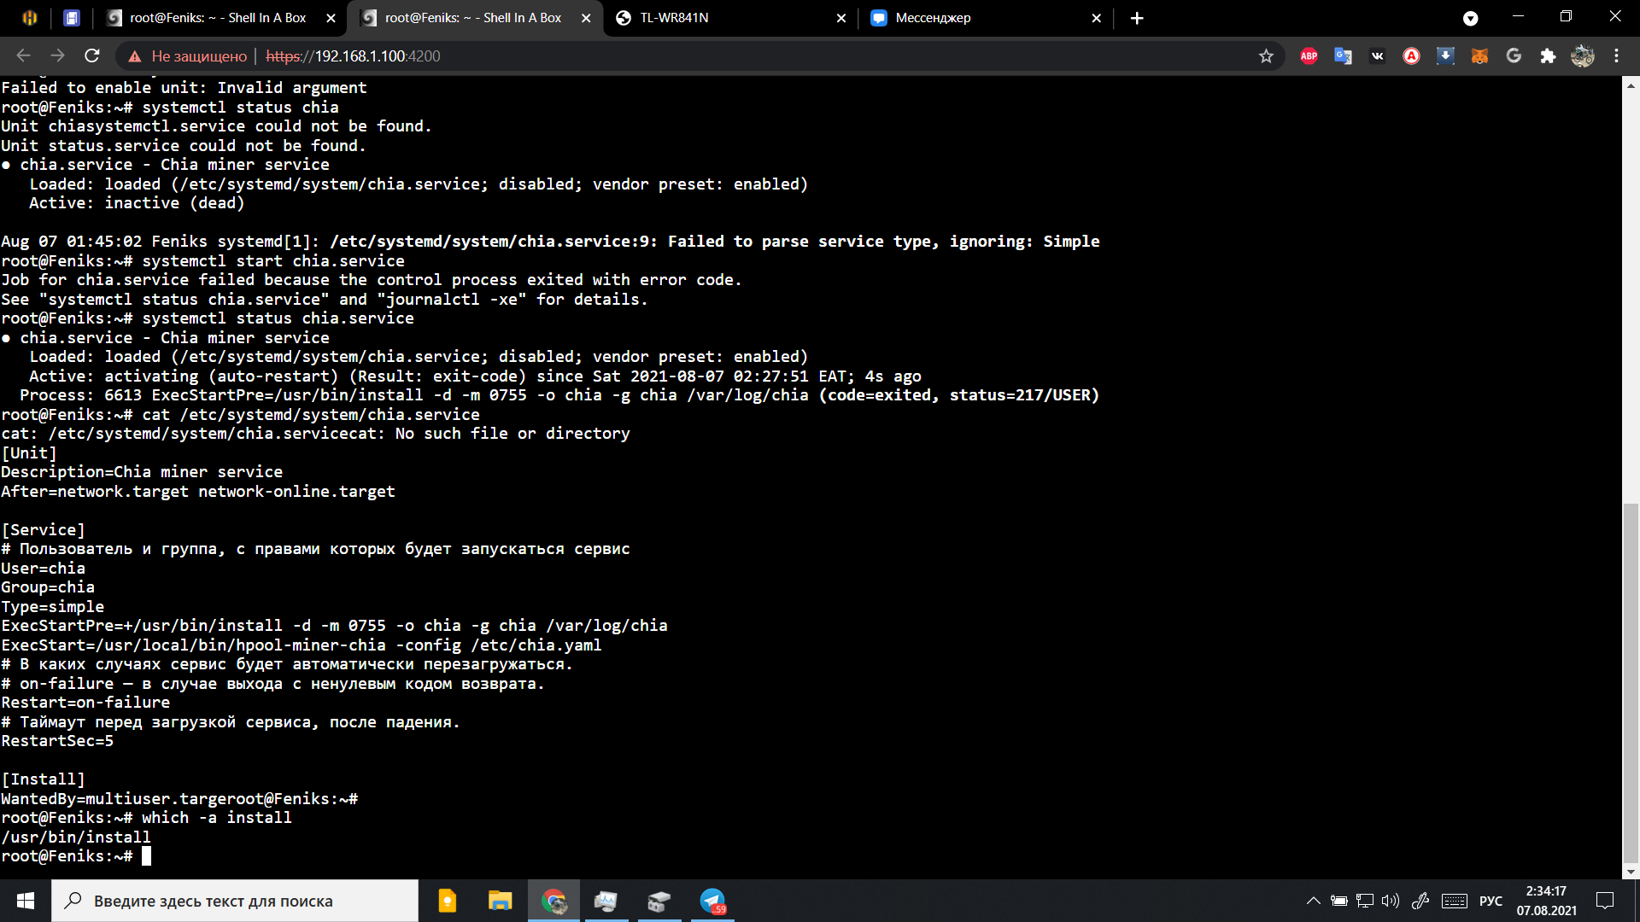
Task: Open the first pinned orange tab
Action: point(30,18)
